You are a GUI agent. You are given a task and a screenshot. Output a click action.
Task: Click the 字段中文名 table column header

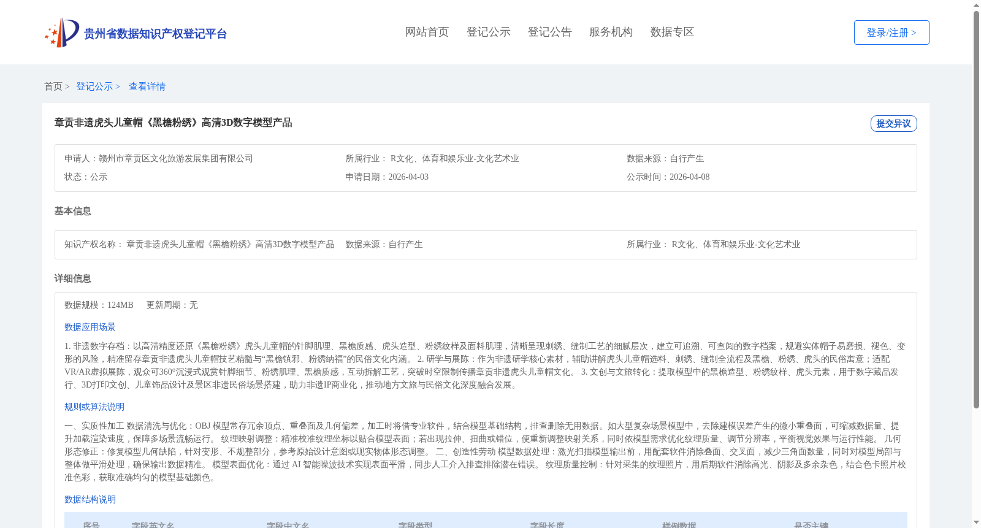[288, 524]
